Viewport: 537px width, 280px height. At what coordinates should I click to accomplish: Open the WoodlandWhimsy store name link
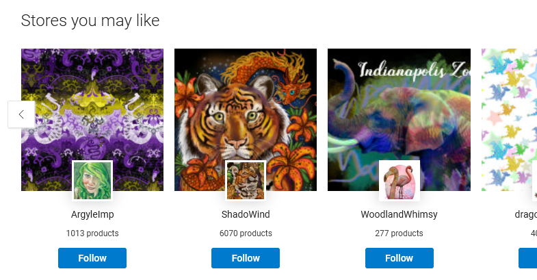pyautogui.click(x=399, y=214)
